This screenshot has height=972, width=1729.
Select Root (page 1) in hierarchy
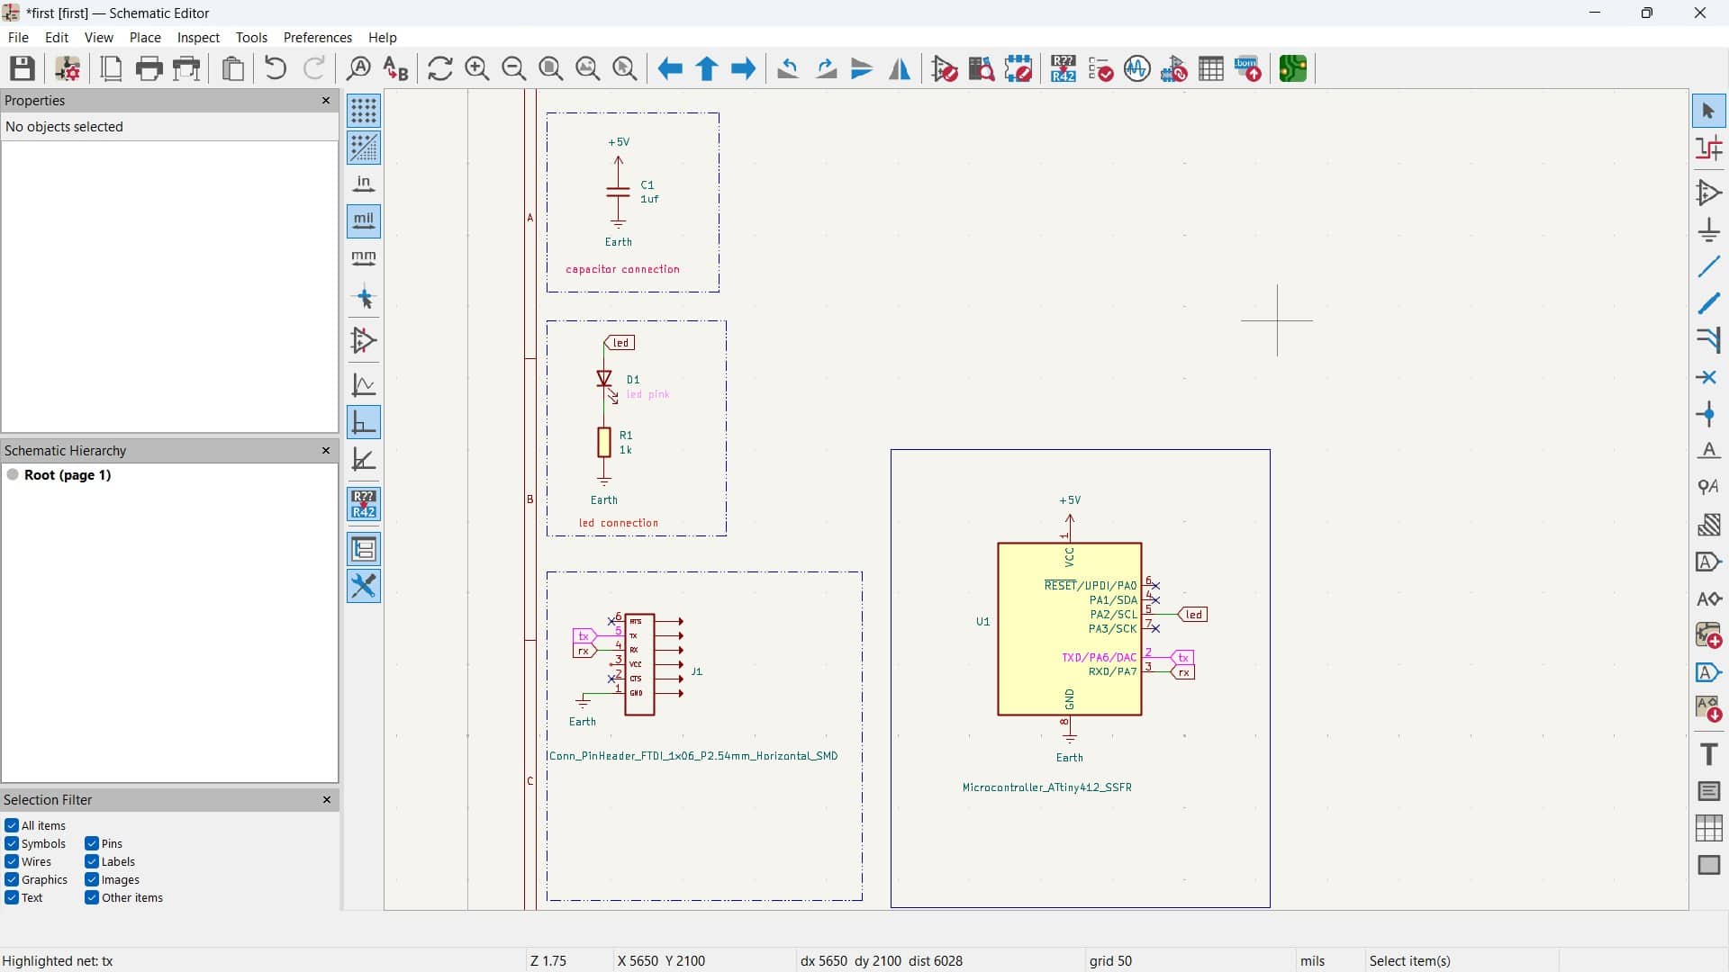[x=68, y=475]
